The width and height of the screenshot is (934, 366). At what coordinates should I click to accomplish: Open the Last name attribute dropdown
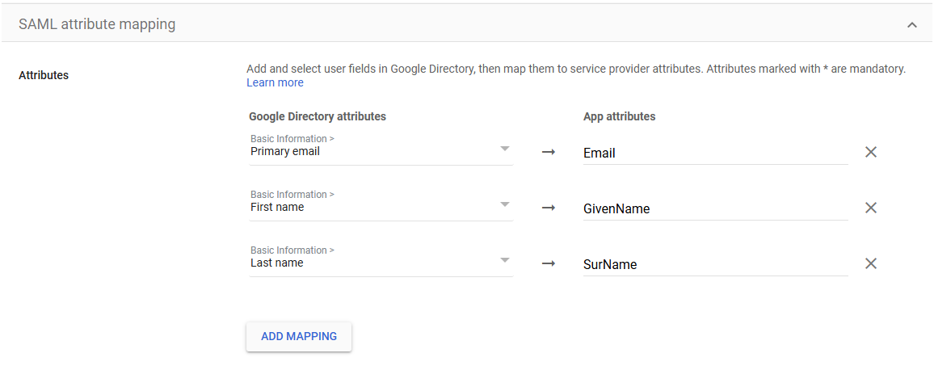tap(381, 258)
